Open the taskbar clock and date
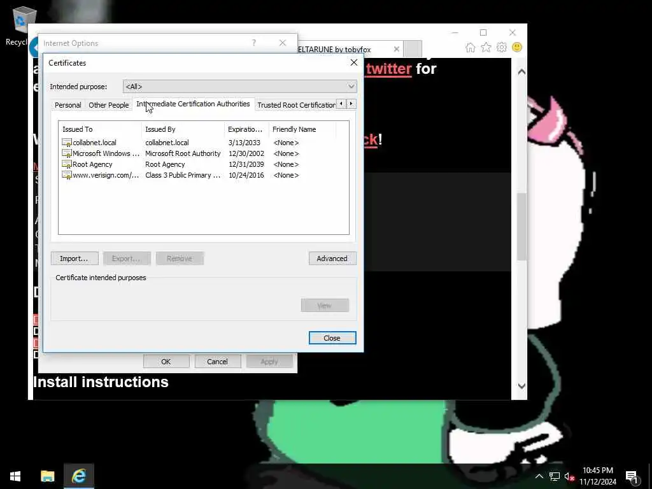Image resolution: width=652 pixels, height=489 pixels. (x=598, y=476)
